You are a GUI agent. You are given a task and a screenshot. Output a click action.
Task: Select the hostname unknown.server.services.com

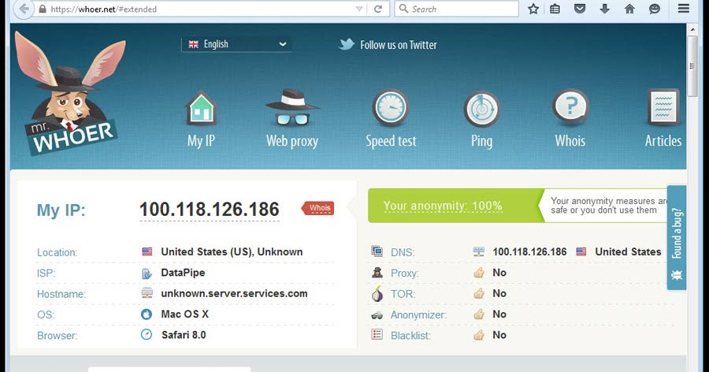(x=234, y=293)
